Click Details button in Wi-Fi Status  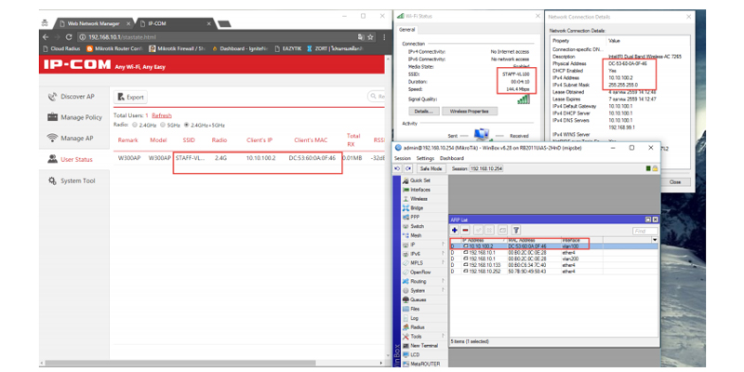(x=424, y=112)
